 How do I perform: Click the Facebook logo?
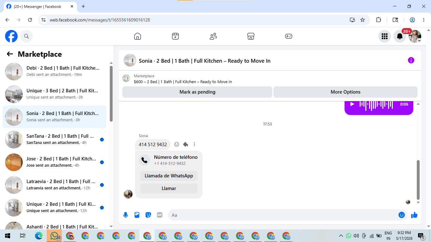(x=11, y=36)
